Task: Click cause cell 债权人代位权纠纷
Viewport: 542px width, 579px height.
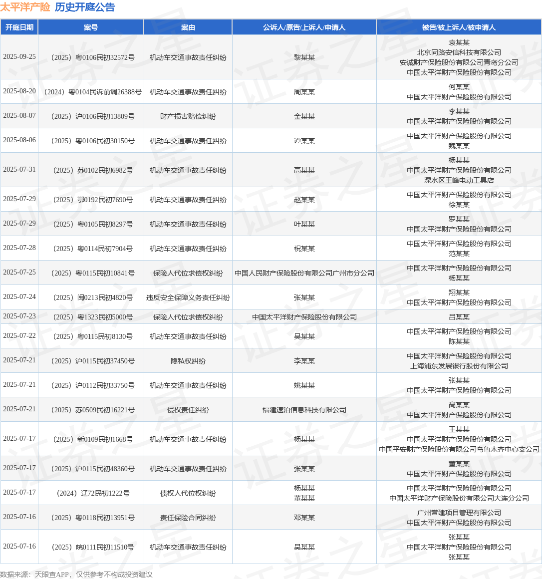Action: [188, 493]
